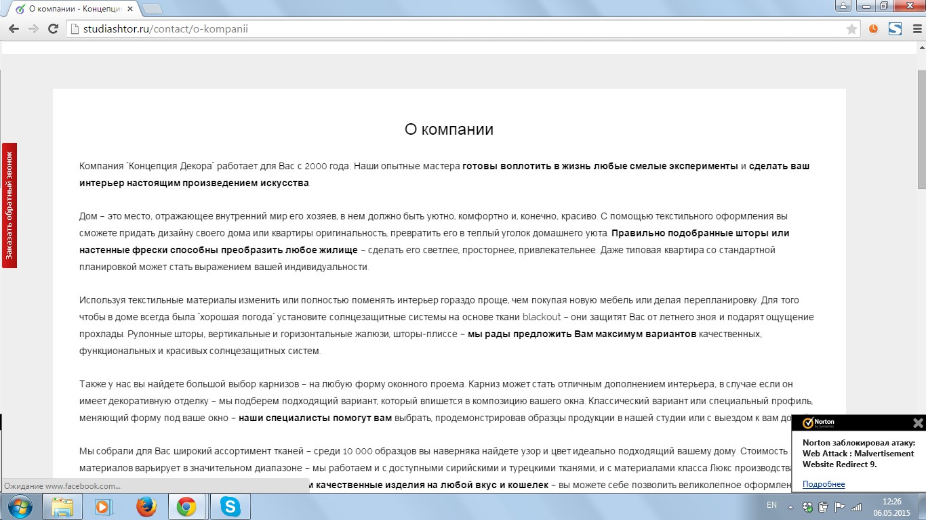
Task: Open the Dropbox tray icon
Action: pos(807,506)
